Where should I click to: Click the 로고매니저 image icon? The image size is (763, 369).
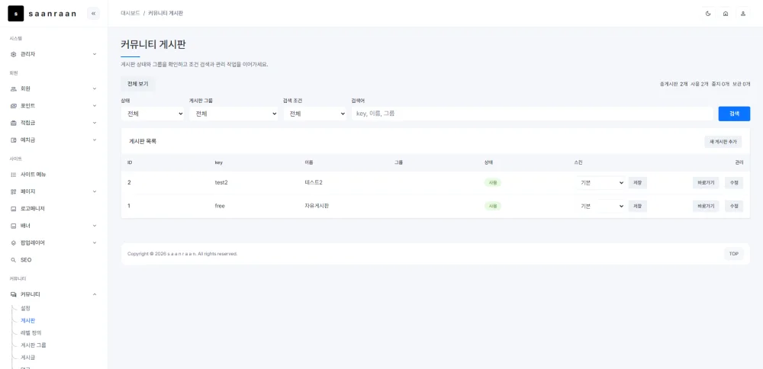[x=14, y=209]
